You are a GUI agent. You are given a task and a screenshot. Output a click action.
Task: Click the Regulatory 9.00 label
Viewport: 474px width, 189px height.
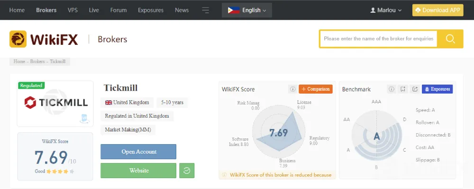(319, 140)
